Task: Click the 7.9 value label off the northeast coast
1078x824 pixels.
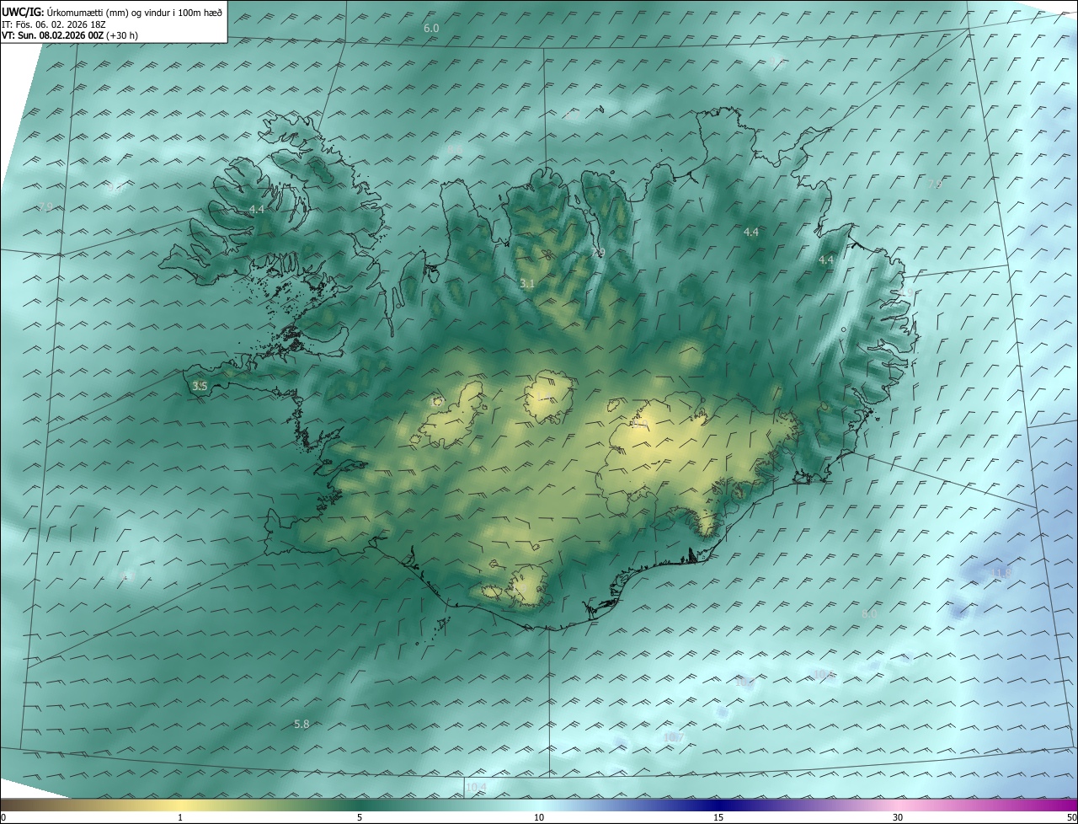Action: (x=934, y=184)
